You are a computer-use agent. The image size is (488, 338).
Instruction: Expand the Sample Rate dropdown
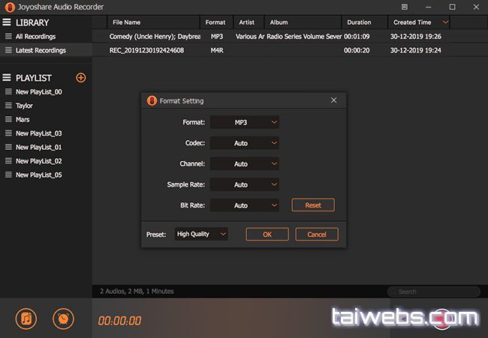click(x=245, y=184)
